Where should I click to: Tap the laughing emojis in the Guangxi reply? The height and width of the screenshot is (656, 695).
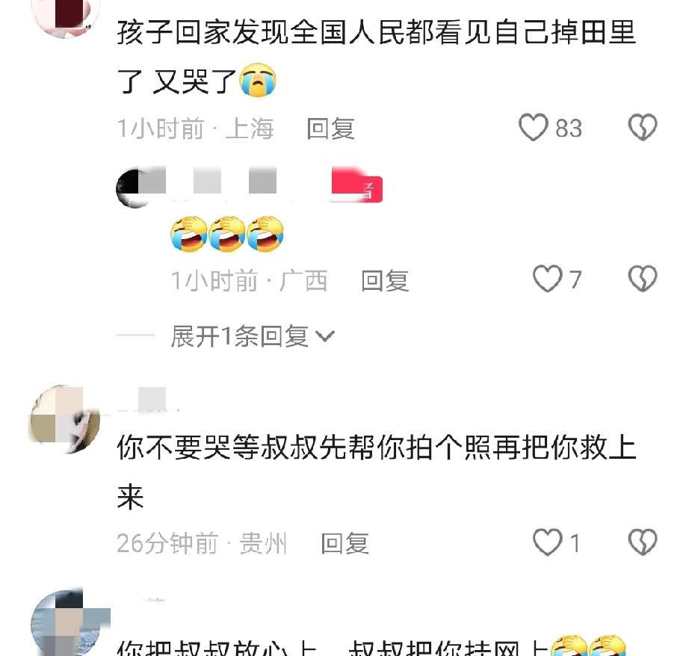[x=227, y=234]
